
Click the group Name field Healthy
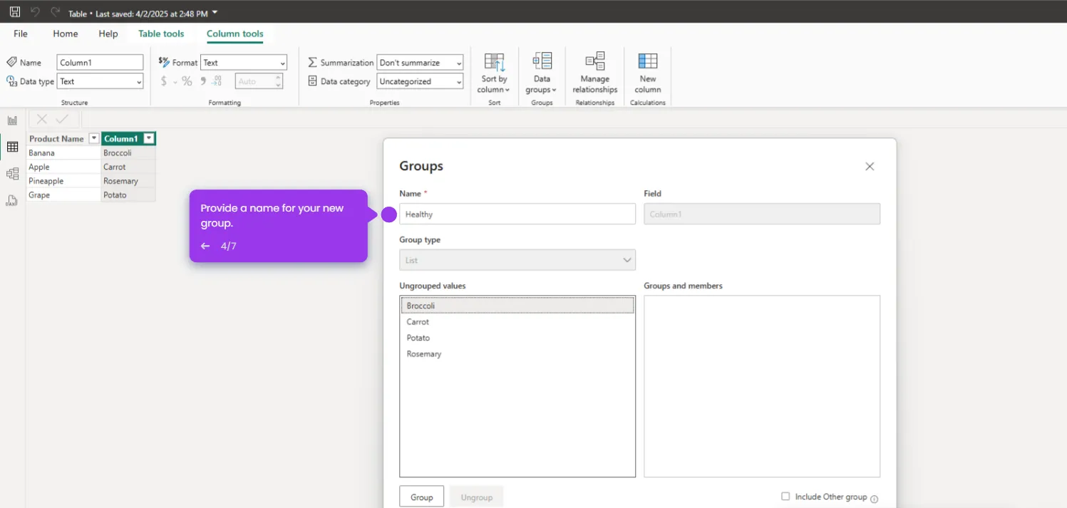pyautogui.click(x=517, y=214)
